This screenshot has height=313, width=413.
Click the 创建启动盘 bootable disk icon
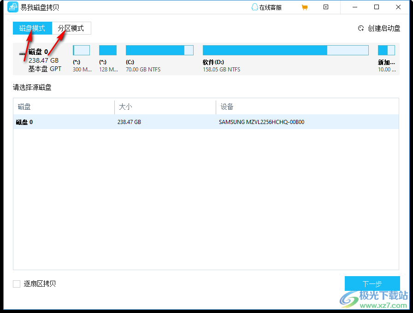pyautogui.click(x=361, y=28)
